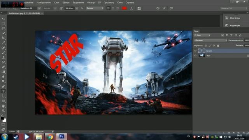
Task: Select the History Brush tool
Action: pos(3,62)
